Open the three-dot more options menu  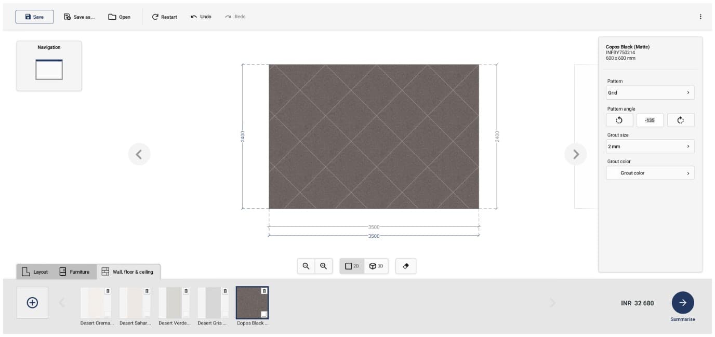(700, 17)
